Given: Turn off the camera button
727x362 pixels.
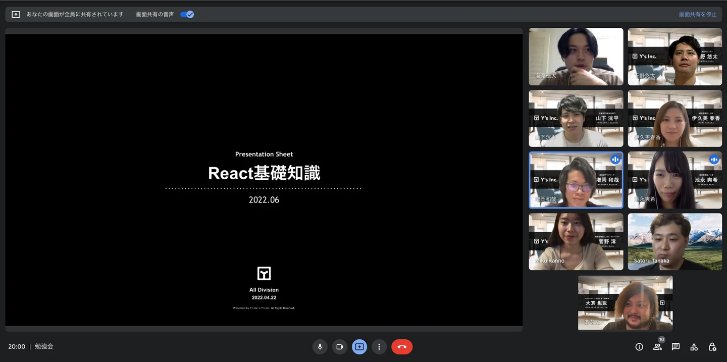Looking at the screenshot, I should 340,347.
